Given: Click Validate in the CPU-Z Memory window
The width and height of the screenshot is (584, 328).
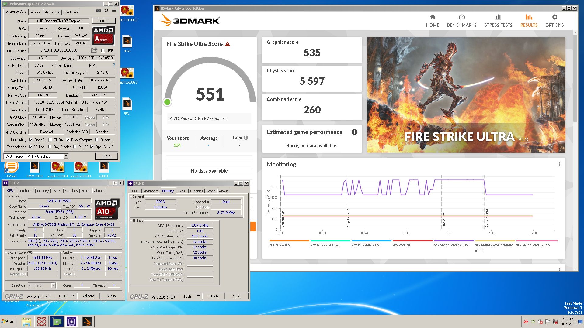Looking at the screenshot, I should point(213,296).
